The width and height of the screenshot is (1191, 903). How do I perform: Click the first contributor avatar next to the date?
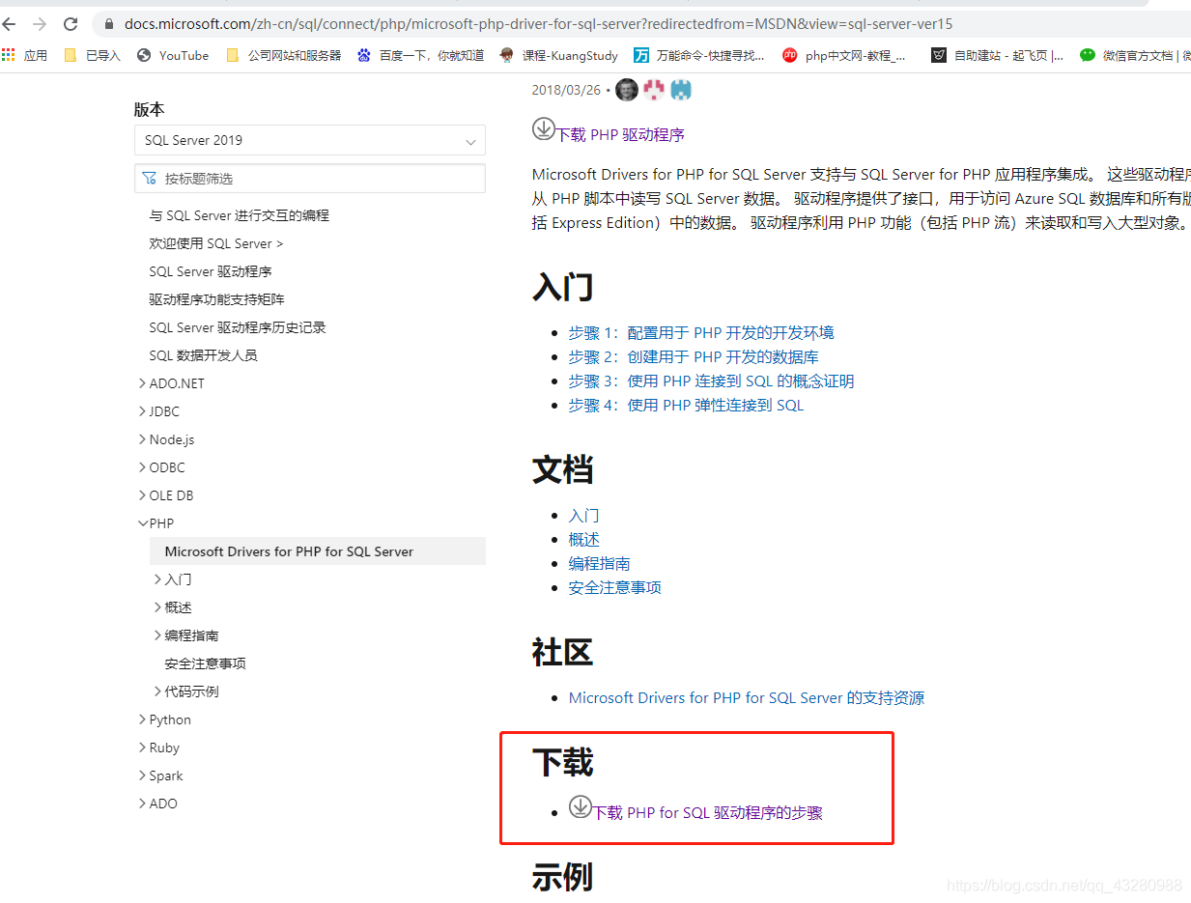[x=627, y=90]
